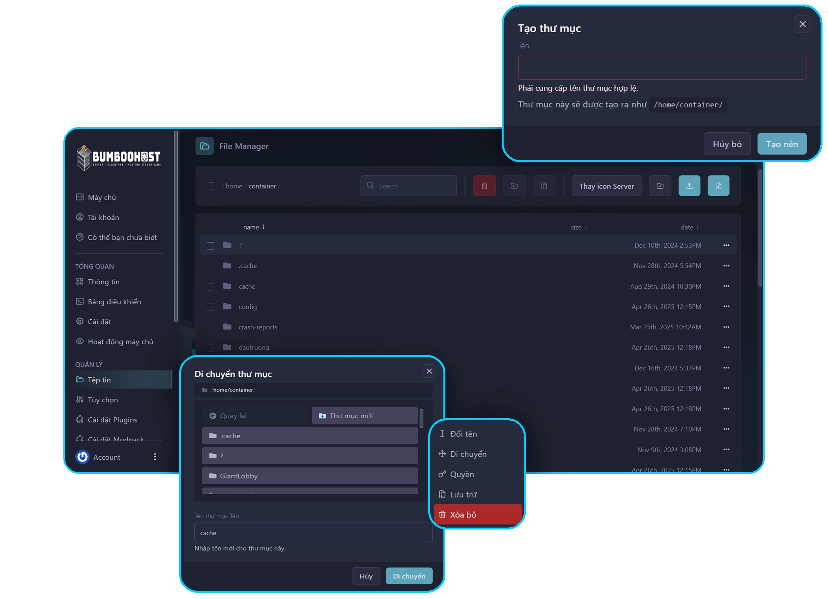This screenshot has width=828, height=599.
Task: Check the config folder checkbox
Action: [210, 307]
